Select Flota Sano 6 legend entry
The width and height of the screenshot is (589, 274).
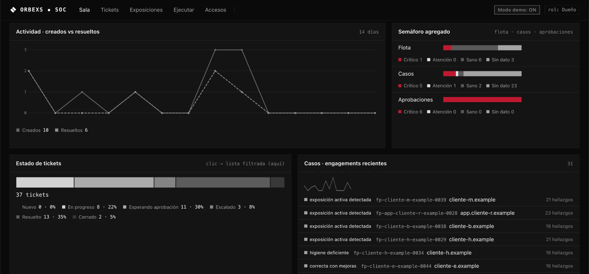tap(471, 60)
